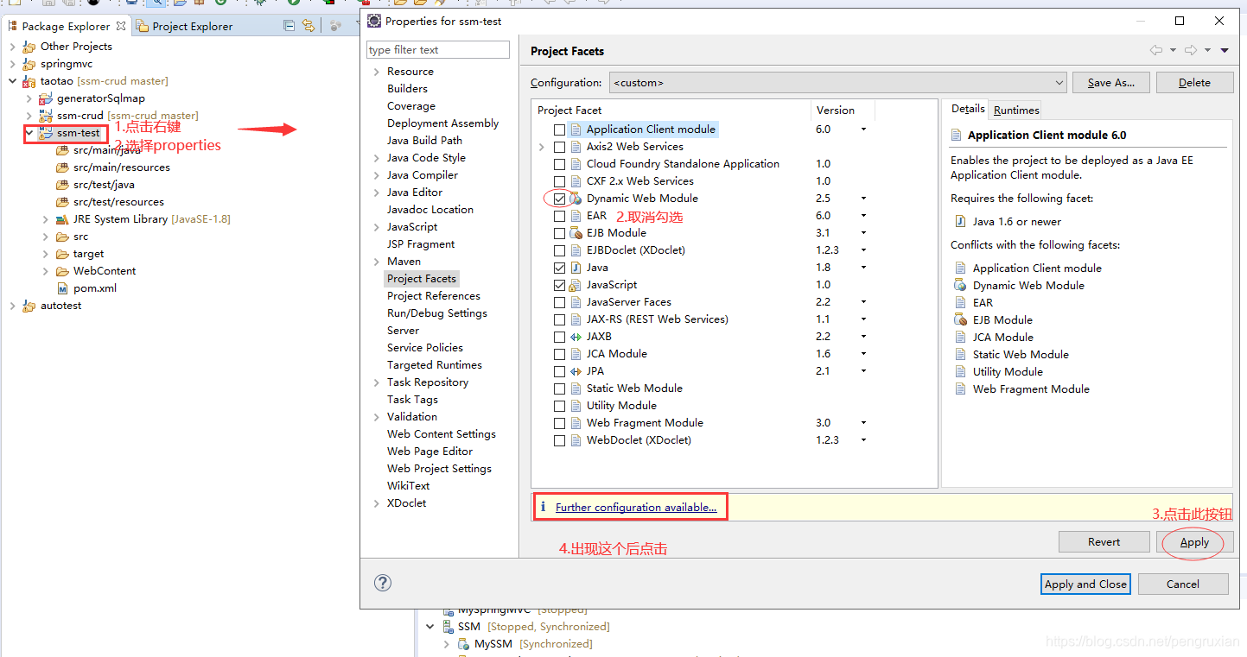Click the JRE System Library icon in Package Explorer
The width and height of the screenshot is (1247, 657).
point(62,219)
